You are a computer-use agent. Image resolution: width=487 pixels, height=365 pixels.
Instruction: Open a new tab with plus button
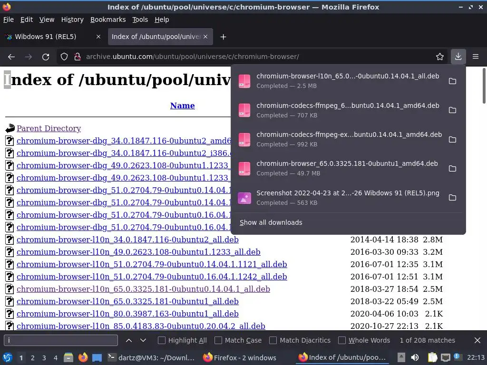tap(223, 37)
